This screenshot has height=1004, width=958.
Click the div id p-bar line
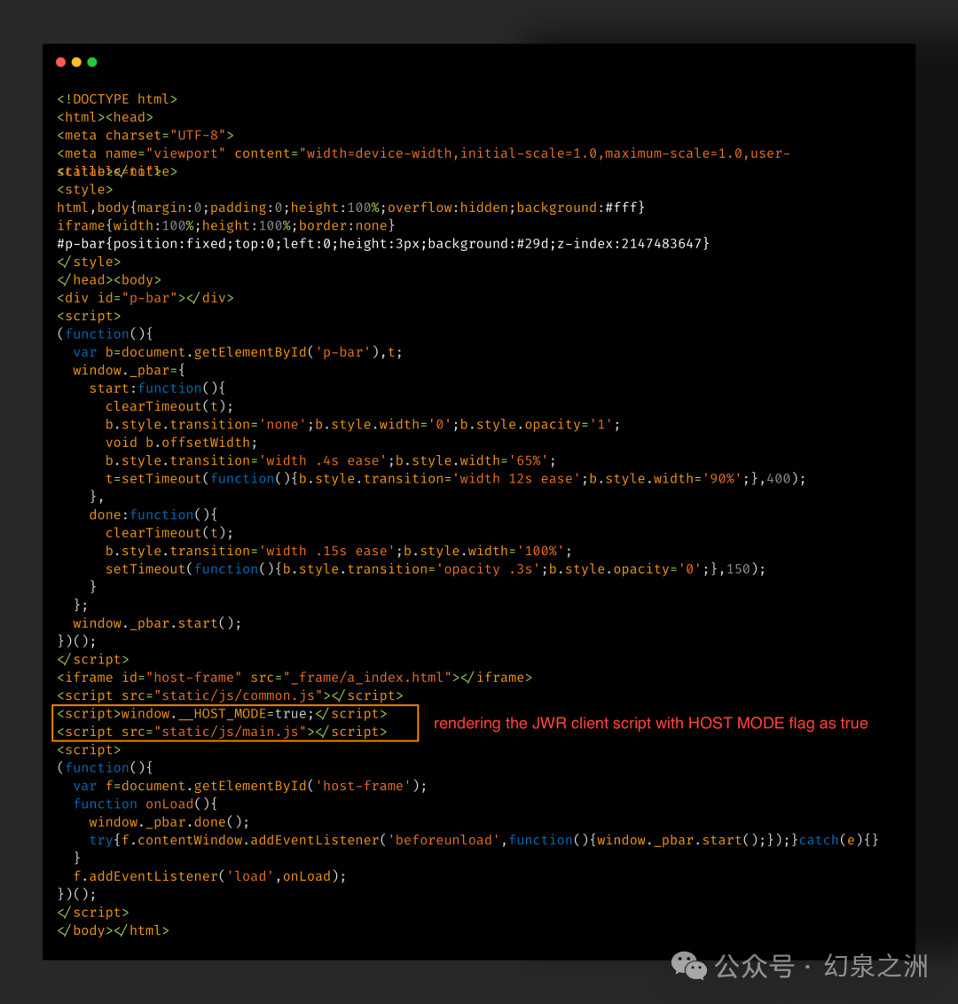coord(145,298)
